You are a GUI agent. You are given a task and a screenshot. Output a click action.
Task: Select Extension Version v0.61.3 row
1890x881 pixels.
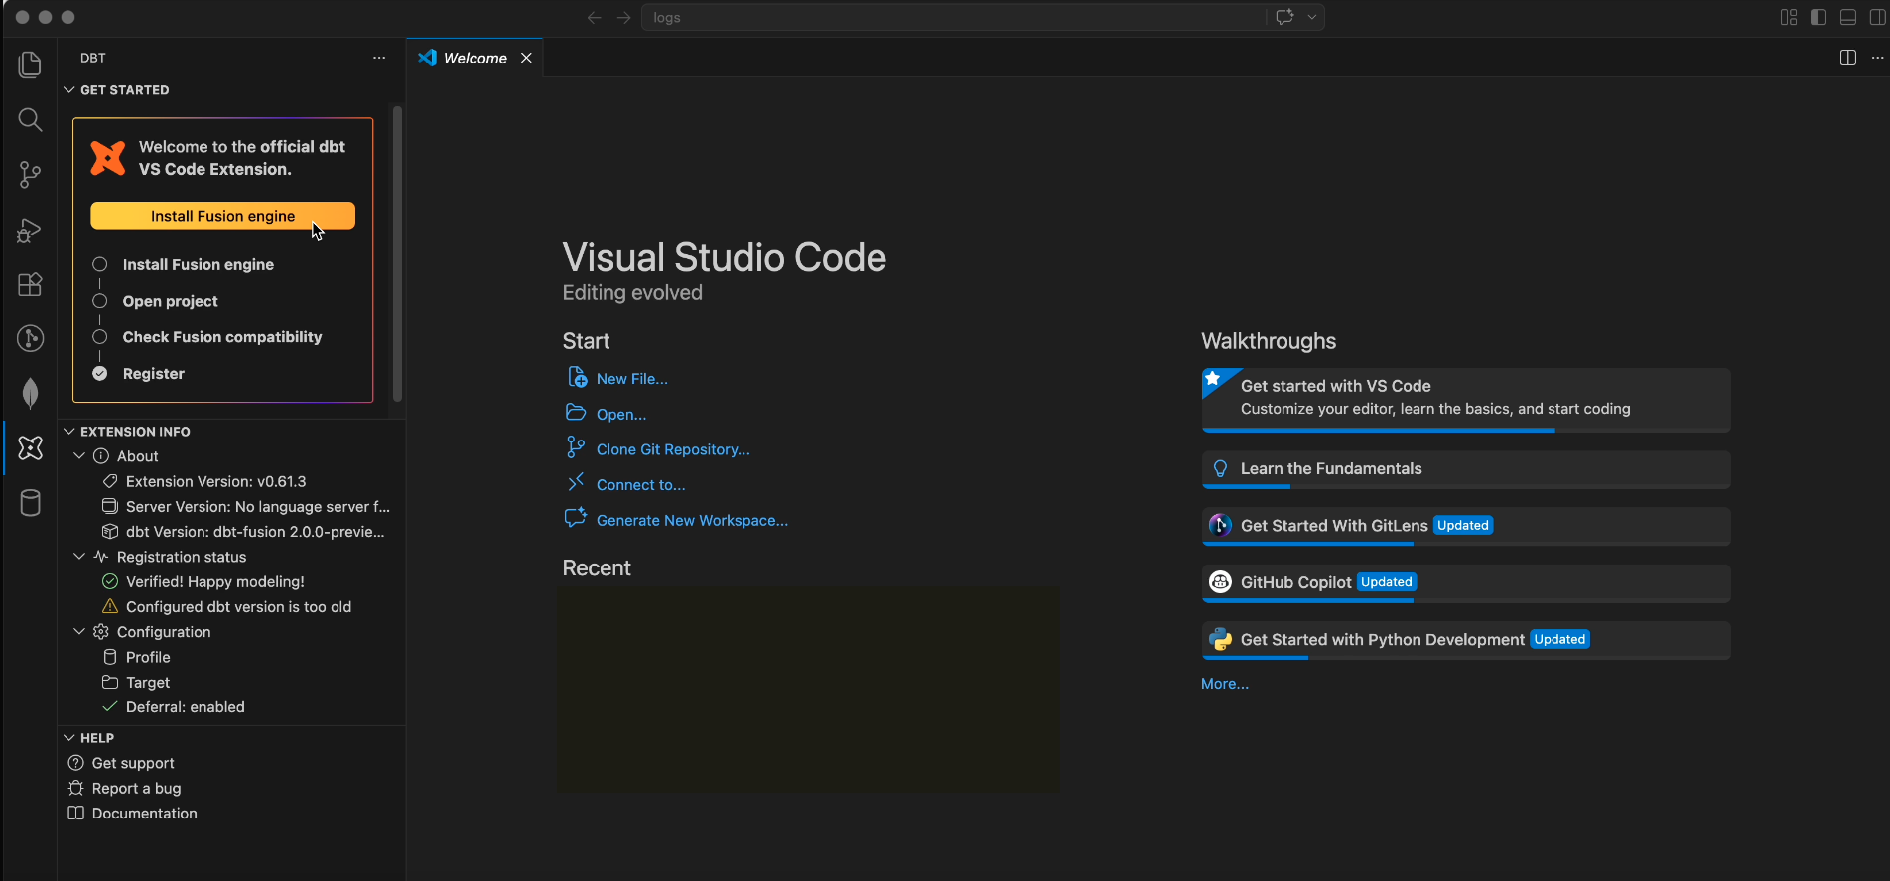tap(230, 481)
